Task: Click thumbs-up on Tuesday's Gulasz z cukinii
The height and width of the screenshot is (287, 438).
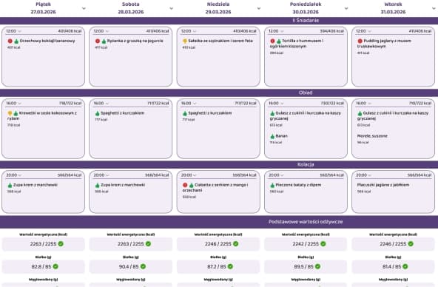Action: coord(360,113)
